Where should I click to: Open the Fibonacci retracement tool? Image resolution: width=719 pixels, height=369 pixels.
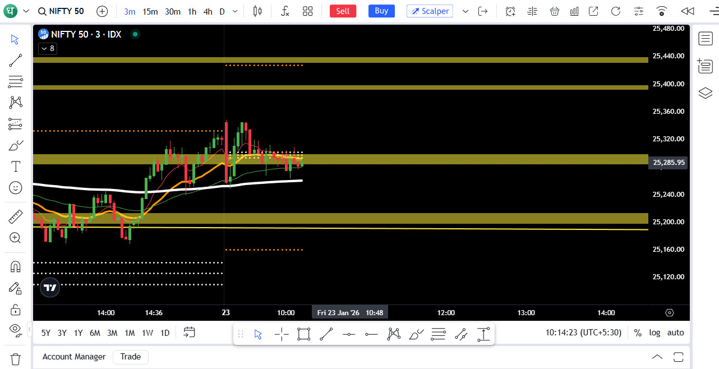(x=15, y=81)
